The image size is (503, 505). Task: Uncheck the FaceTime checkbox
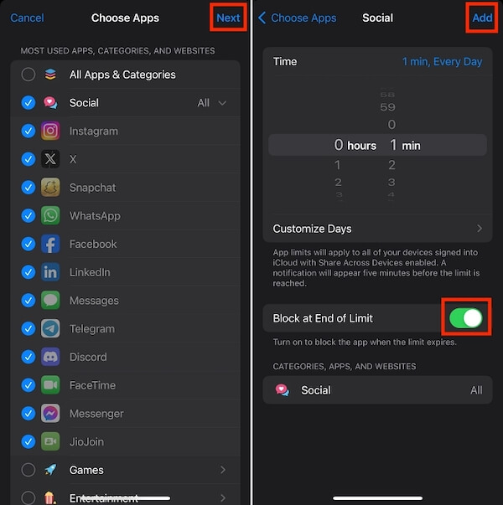[29, 385]
